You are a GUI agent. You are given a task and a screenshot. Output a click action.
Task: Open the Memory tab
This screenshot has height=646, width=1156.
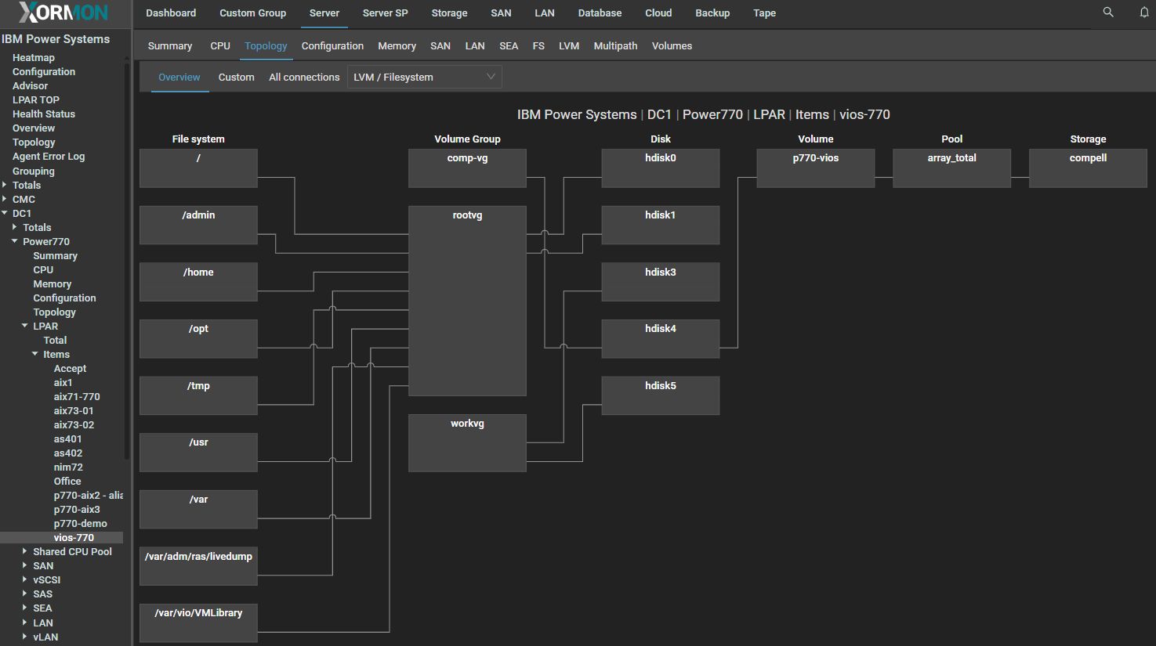[397, 46]
